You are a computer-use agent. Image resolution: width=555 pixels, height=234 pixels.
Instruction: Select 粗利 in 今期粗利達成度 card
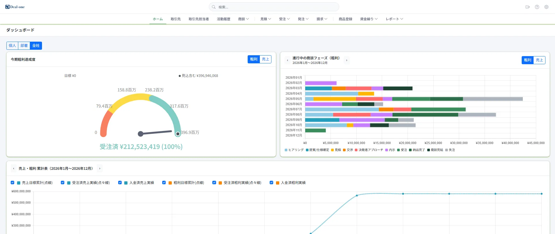click(254, 59)
